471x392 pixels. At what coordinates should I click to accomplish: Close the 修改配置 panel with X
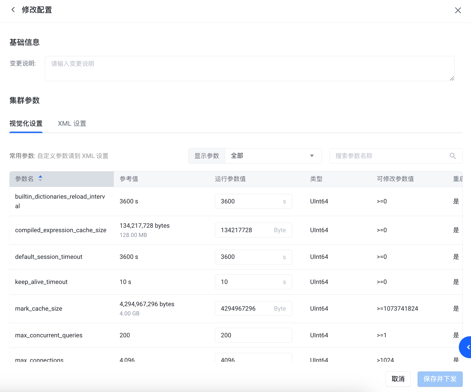click(x=458, y=10)
